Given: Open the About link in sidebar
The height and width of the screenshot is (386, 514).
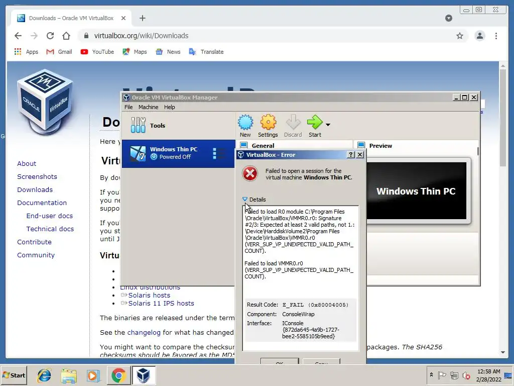Looking at the screenshot, I should tap(27, 163).
